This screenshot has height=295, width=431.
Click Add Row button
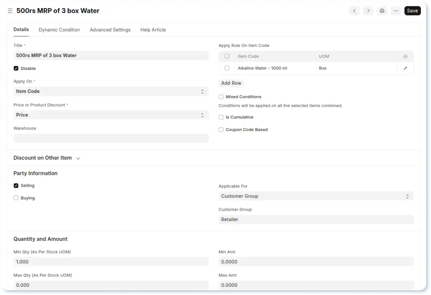[x=231, y=83]
